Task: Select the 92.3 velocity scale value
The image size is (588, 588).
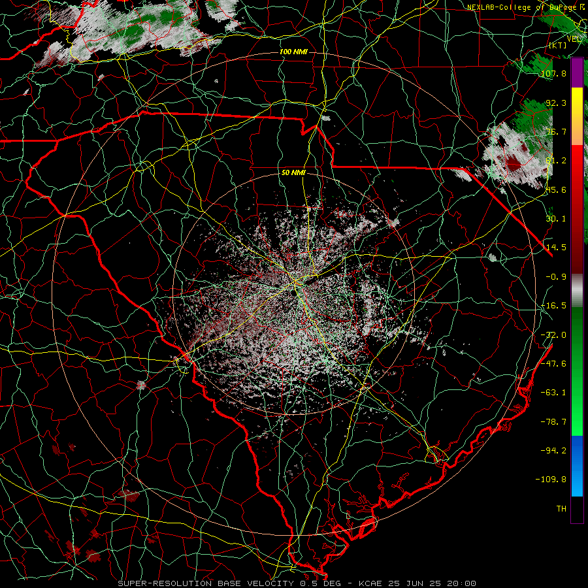Action: 556,103
